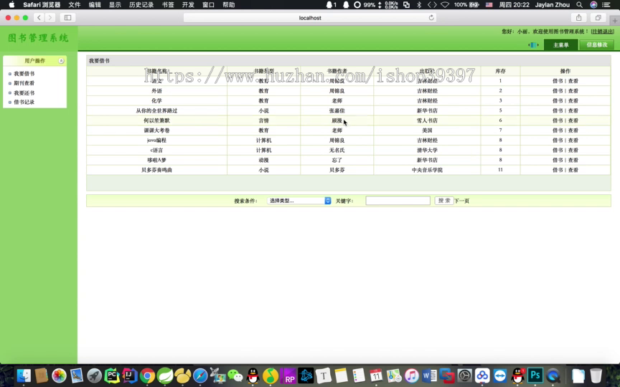This screenshot has height=387, width=620.
Task: Collapse the 用户操作 panel
Action: 61,60
